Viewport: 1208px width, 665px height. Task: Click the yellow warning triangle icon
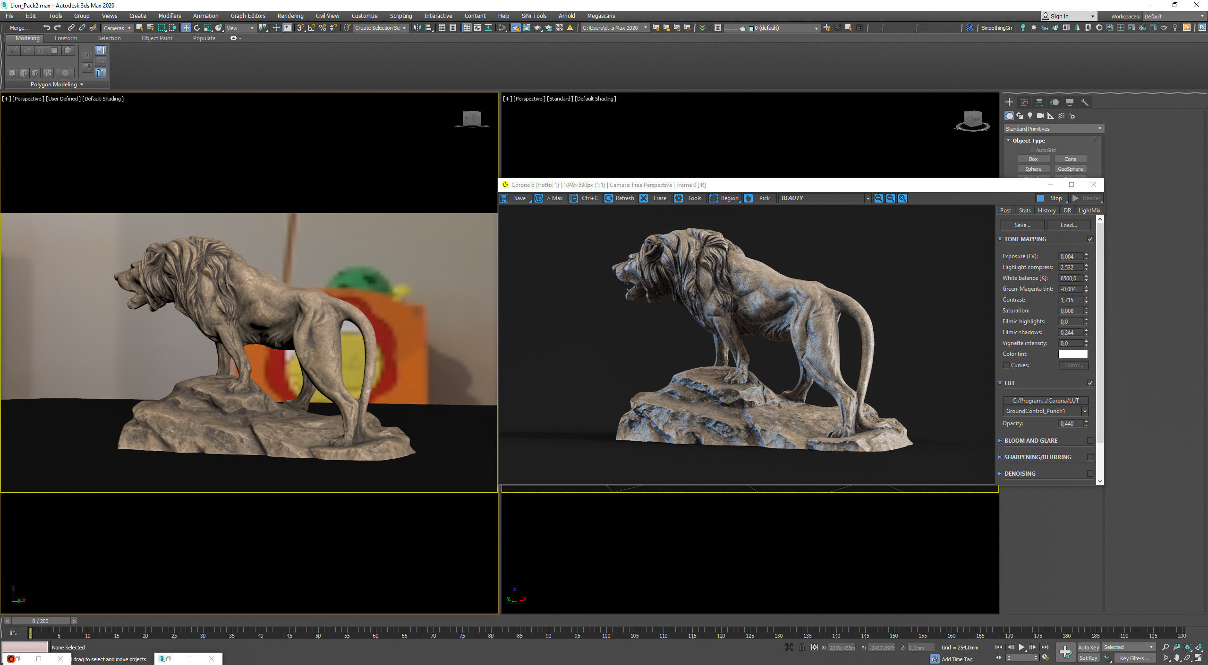[570, 28]
